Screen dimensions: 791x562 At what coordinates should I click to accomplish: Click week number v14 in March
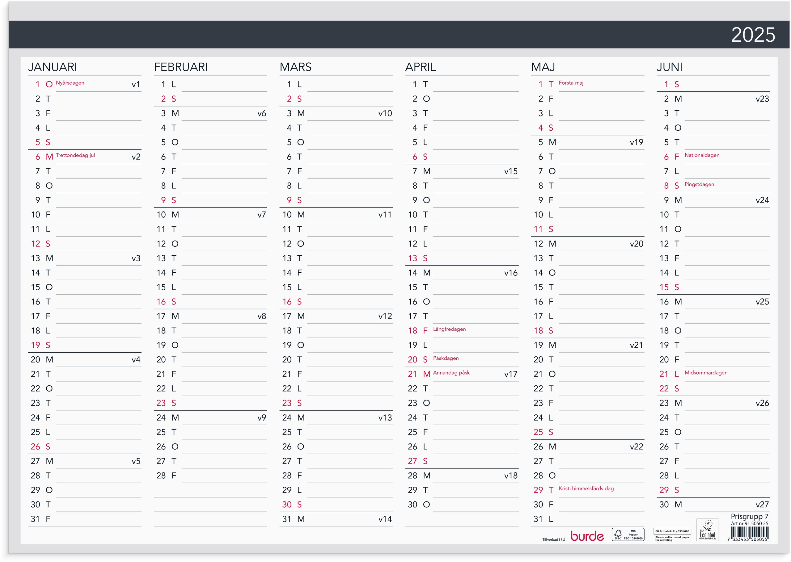(x=385, y=519)
